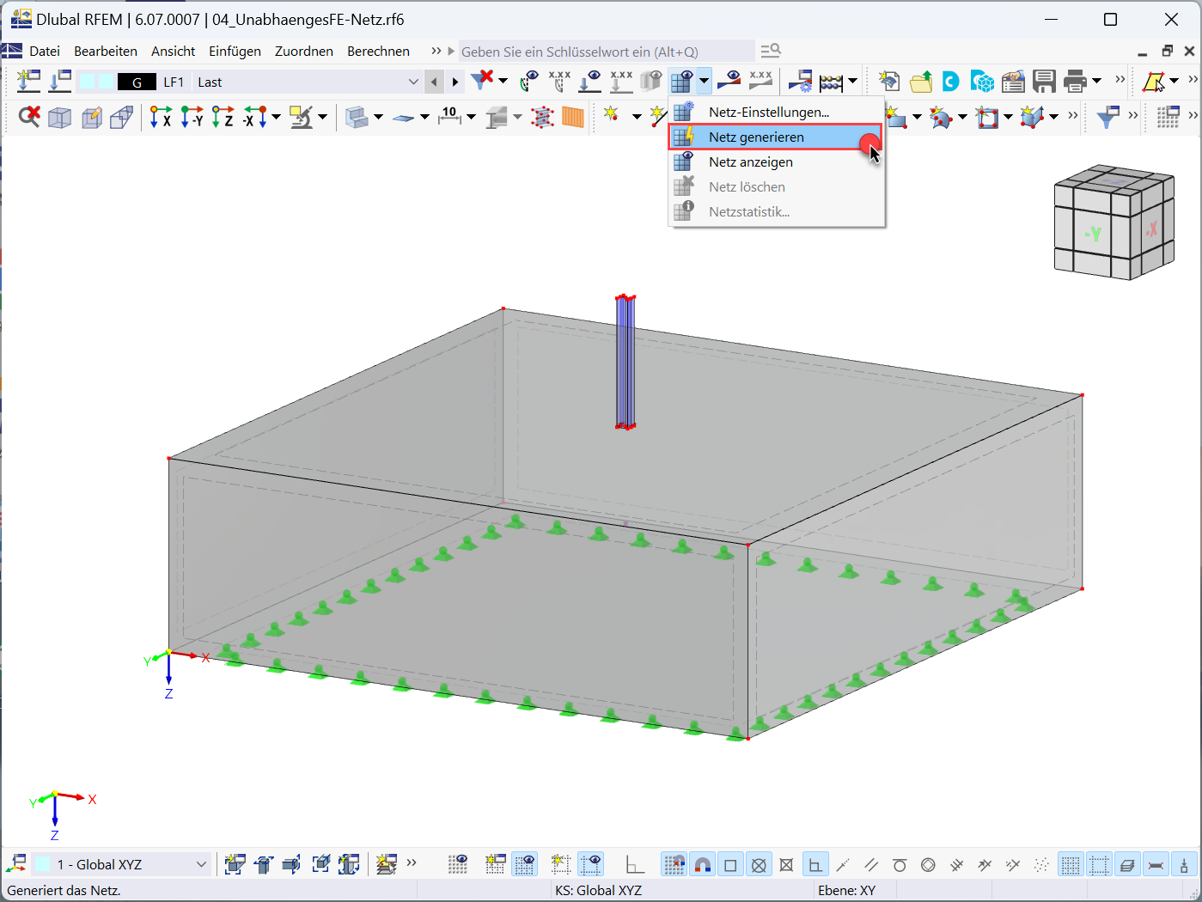Open the print icon
Viewport: 1202px width, 902px height.
[1075, 81]
